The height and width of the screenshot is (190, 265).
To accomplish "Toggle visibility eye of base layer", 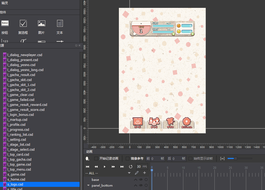I will pyautogui.click(x=141, y=180).
